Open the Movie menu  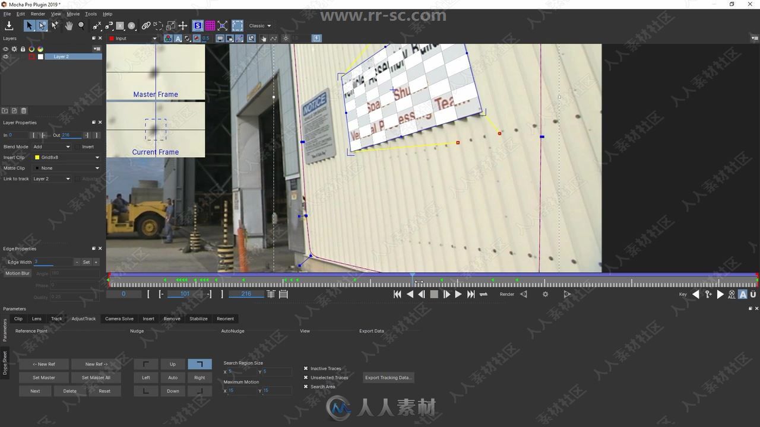73,14
